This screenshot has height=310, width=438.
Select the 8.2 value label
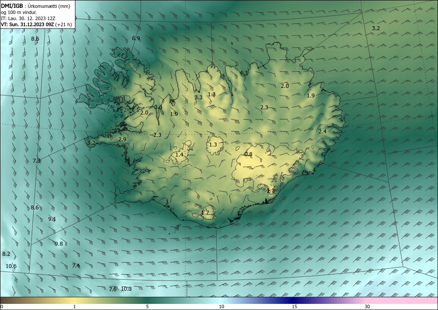[6, 254]
